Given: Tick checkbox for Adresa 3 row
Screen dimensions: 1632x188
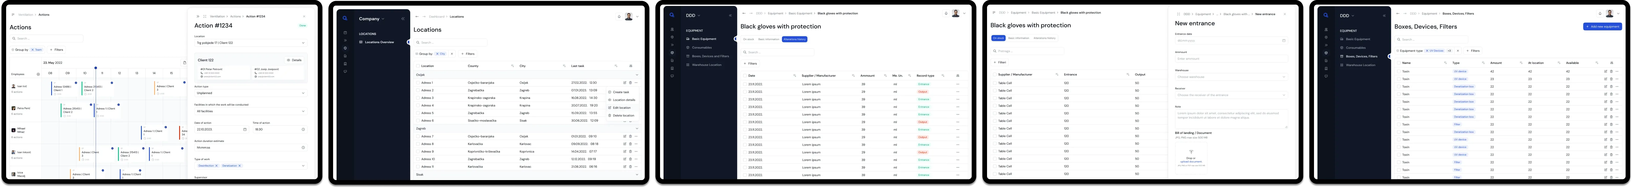Looking at the screenshot, I should click(418, 98).
